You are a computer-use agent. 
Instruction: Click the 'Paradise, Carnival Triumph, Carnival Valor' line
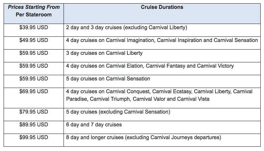click(138, 99)
